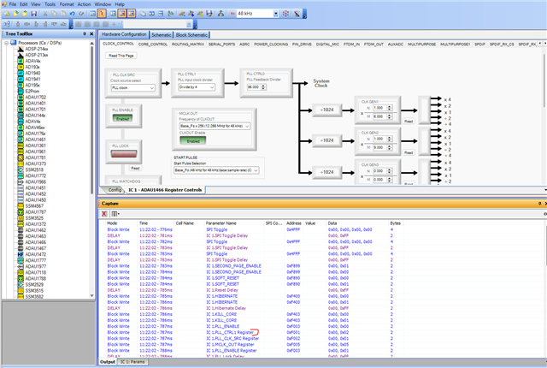The height and width of the screenshot is (368, 547).
Task: Toggle the CLKOUT Enable button
Action: point(193,140)
